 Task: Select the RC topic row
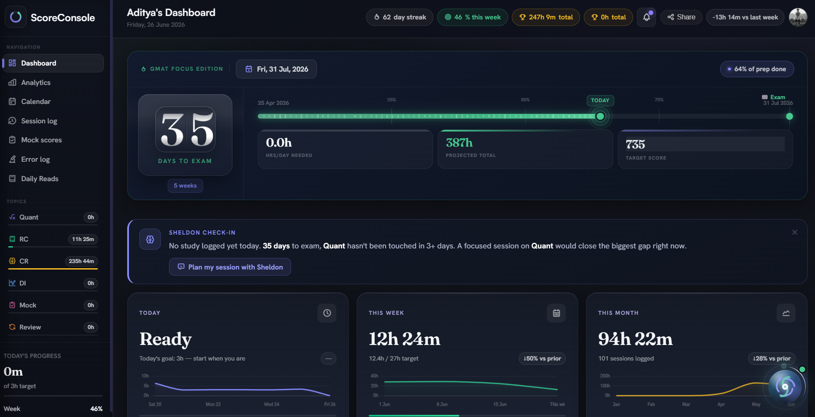tap(53, 239)
